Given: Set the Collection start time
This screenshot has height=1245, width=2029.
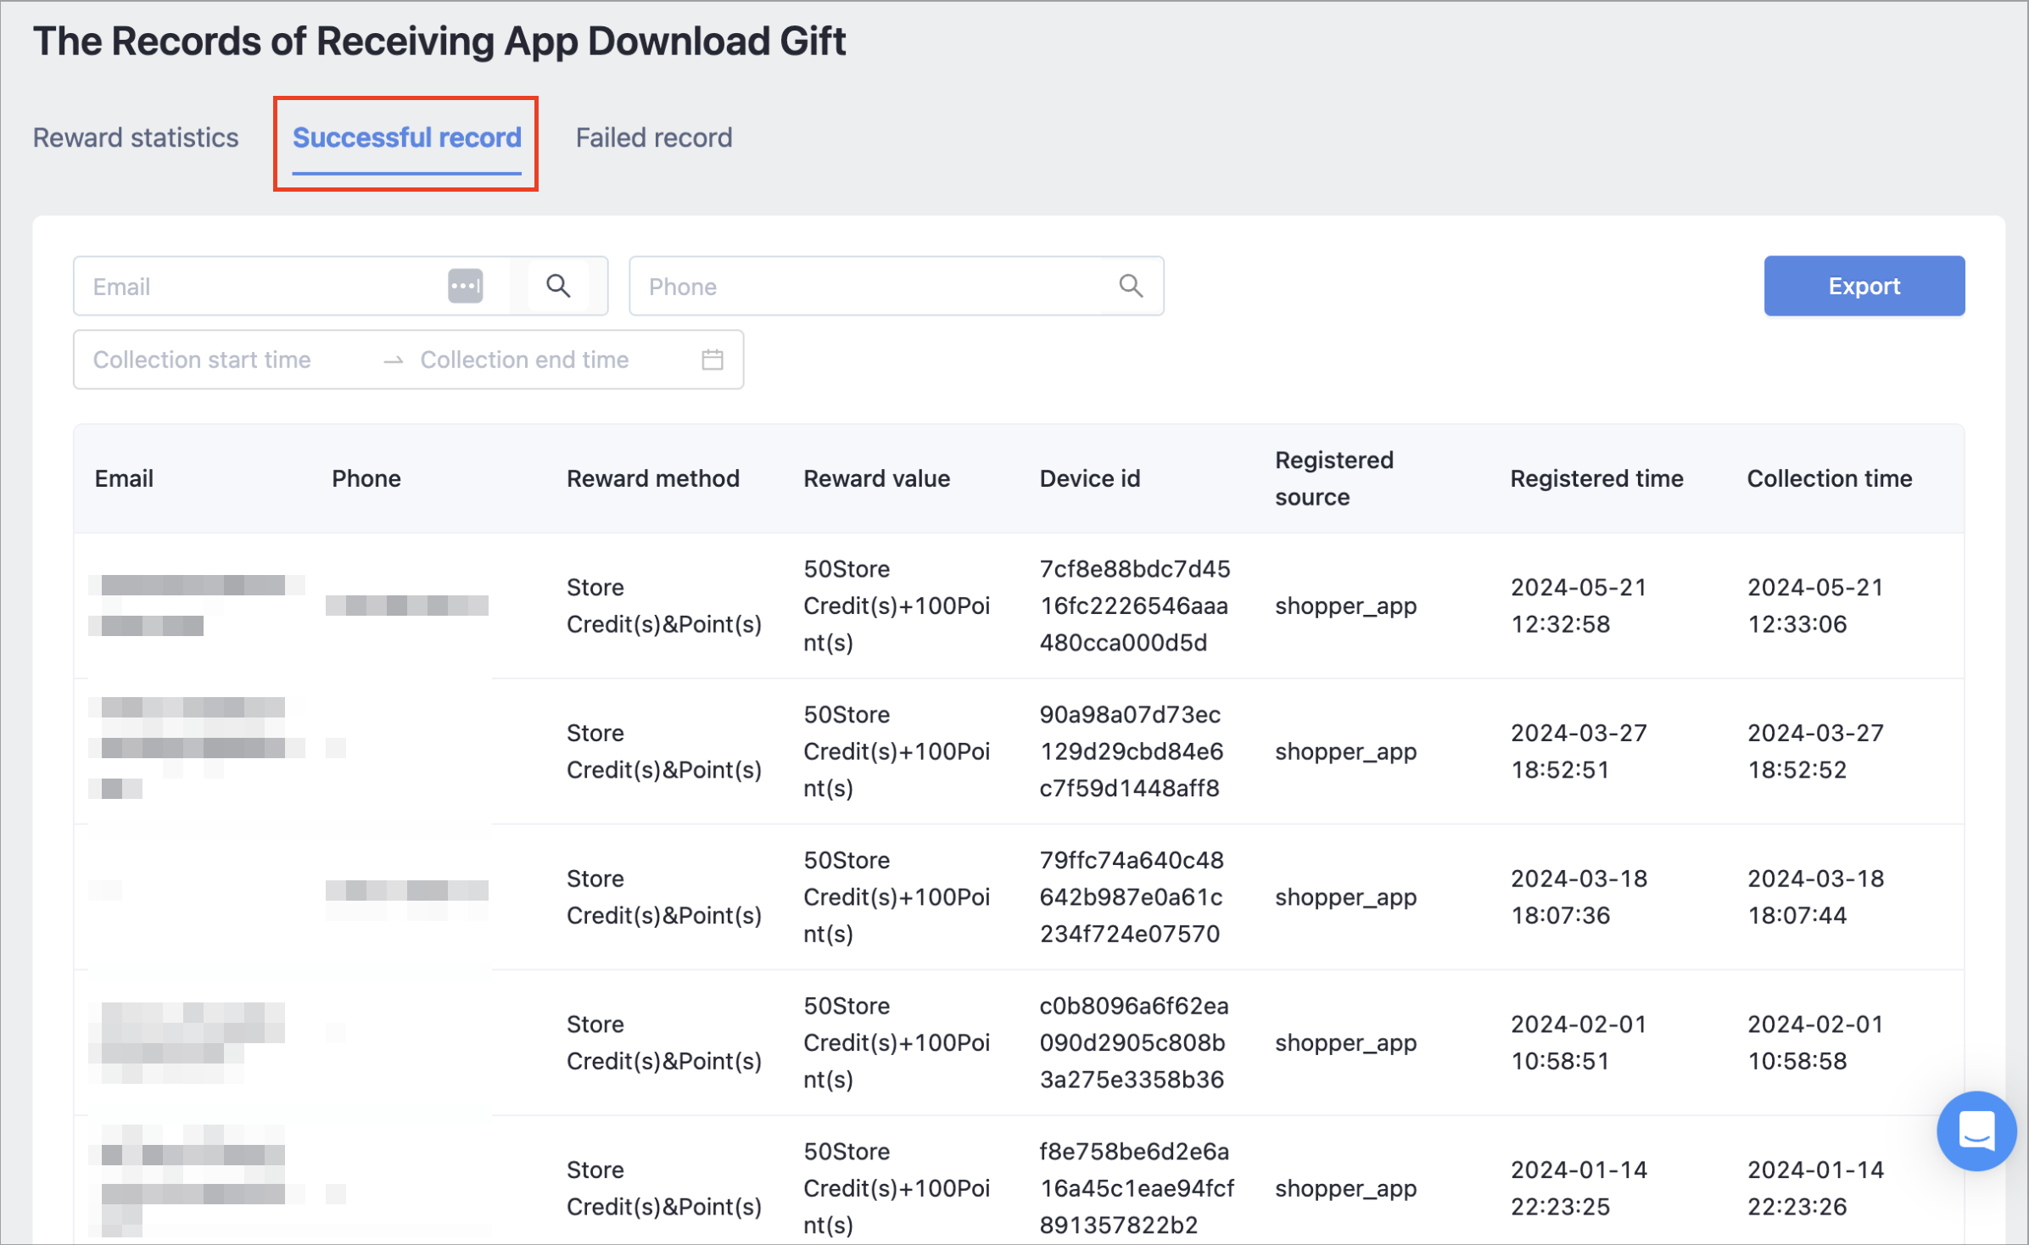Looking at the screenshot, I should pyautogui.click(x=202, y=360).
